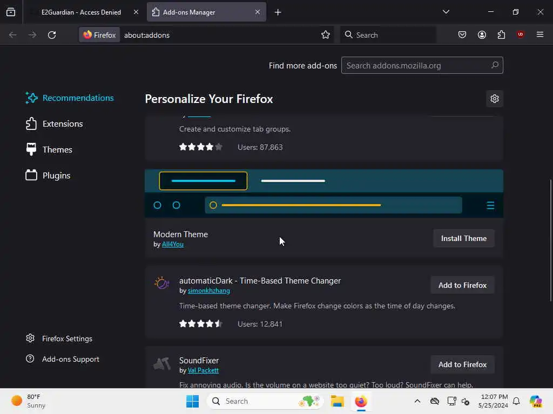The width and height of the screenshot is (553, 414).
Task: Open the Val Packett author link
Action: [x=203, y=370]
